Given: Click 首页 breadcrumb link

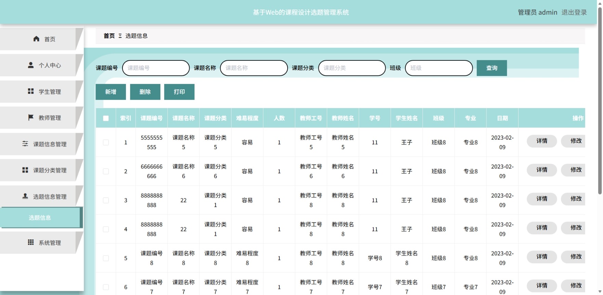Looking at the screenshot, I should pyautogui.click(x=109, y=36).
